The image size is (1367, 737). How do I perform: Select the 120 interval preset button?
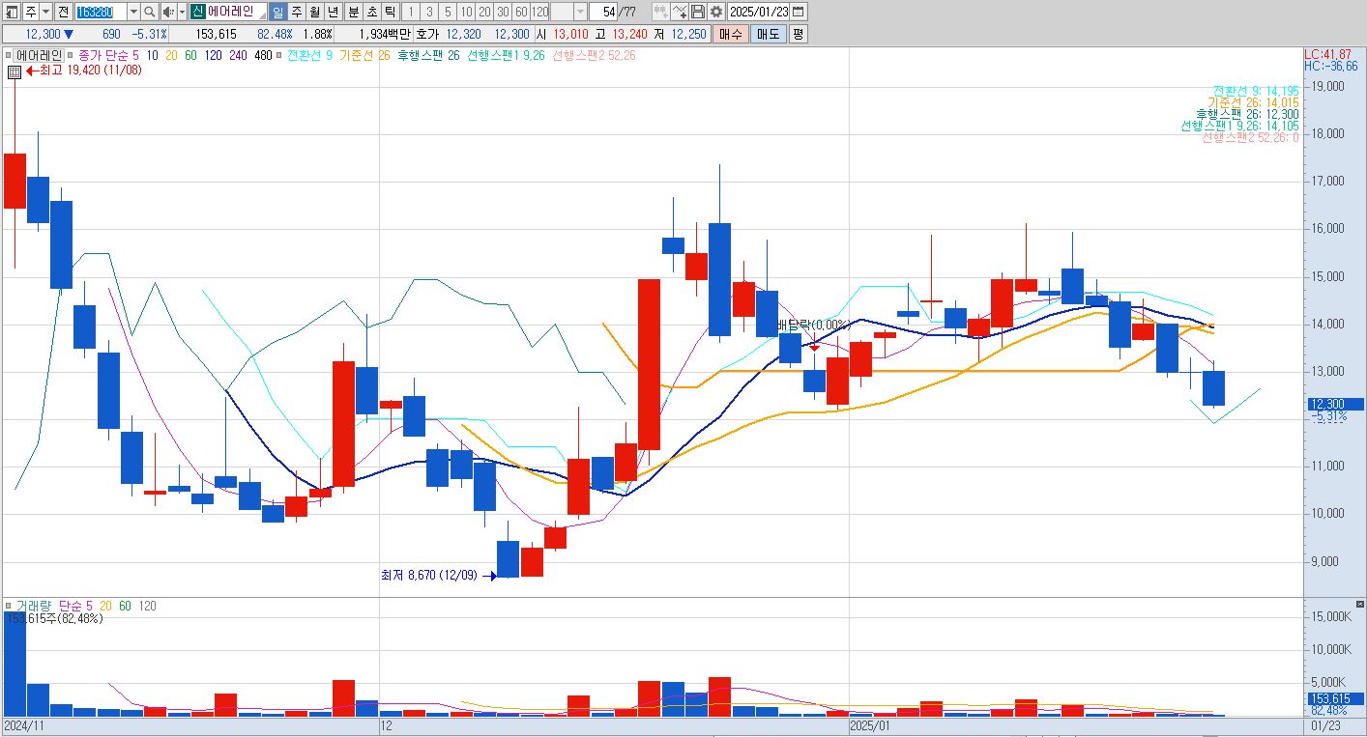[x=540, y=12]
